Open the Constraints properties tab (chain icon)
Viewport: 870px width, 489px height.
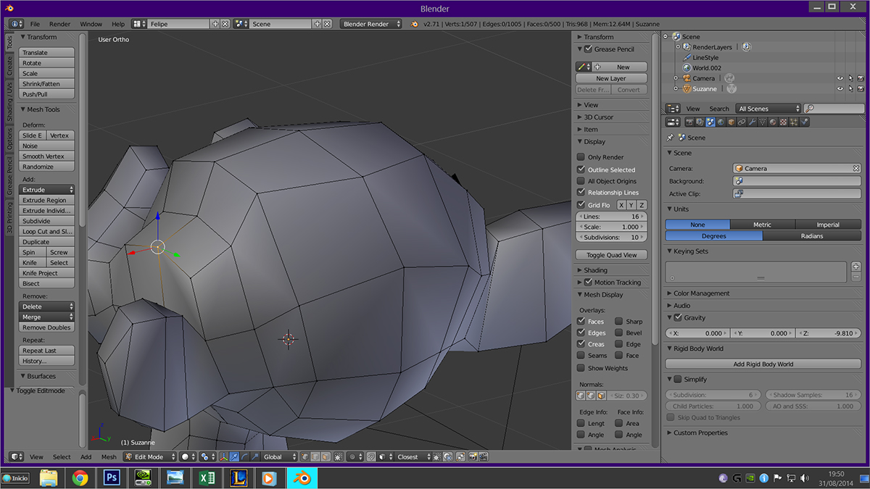tap(742, 122)
